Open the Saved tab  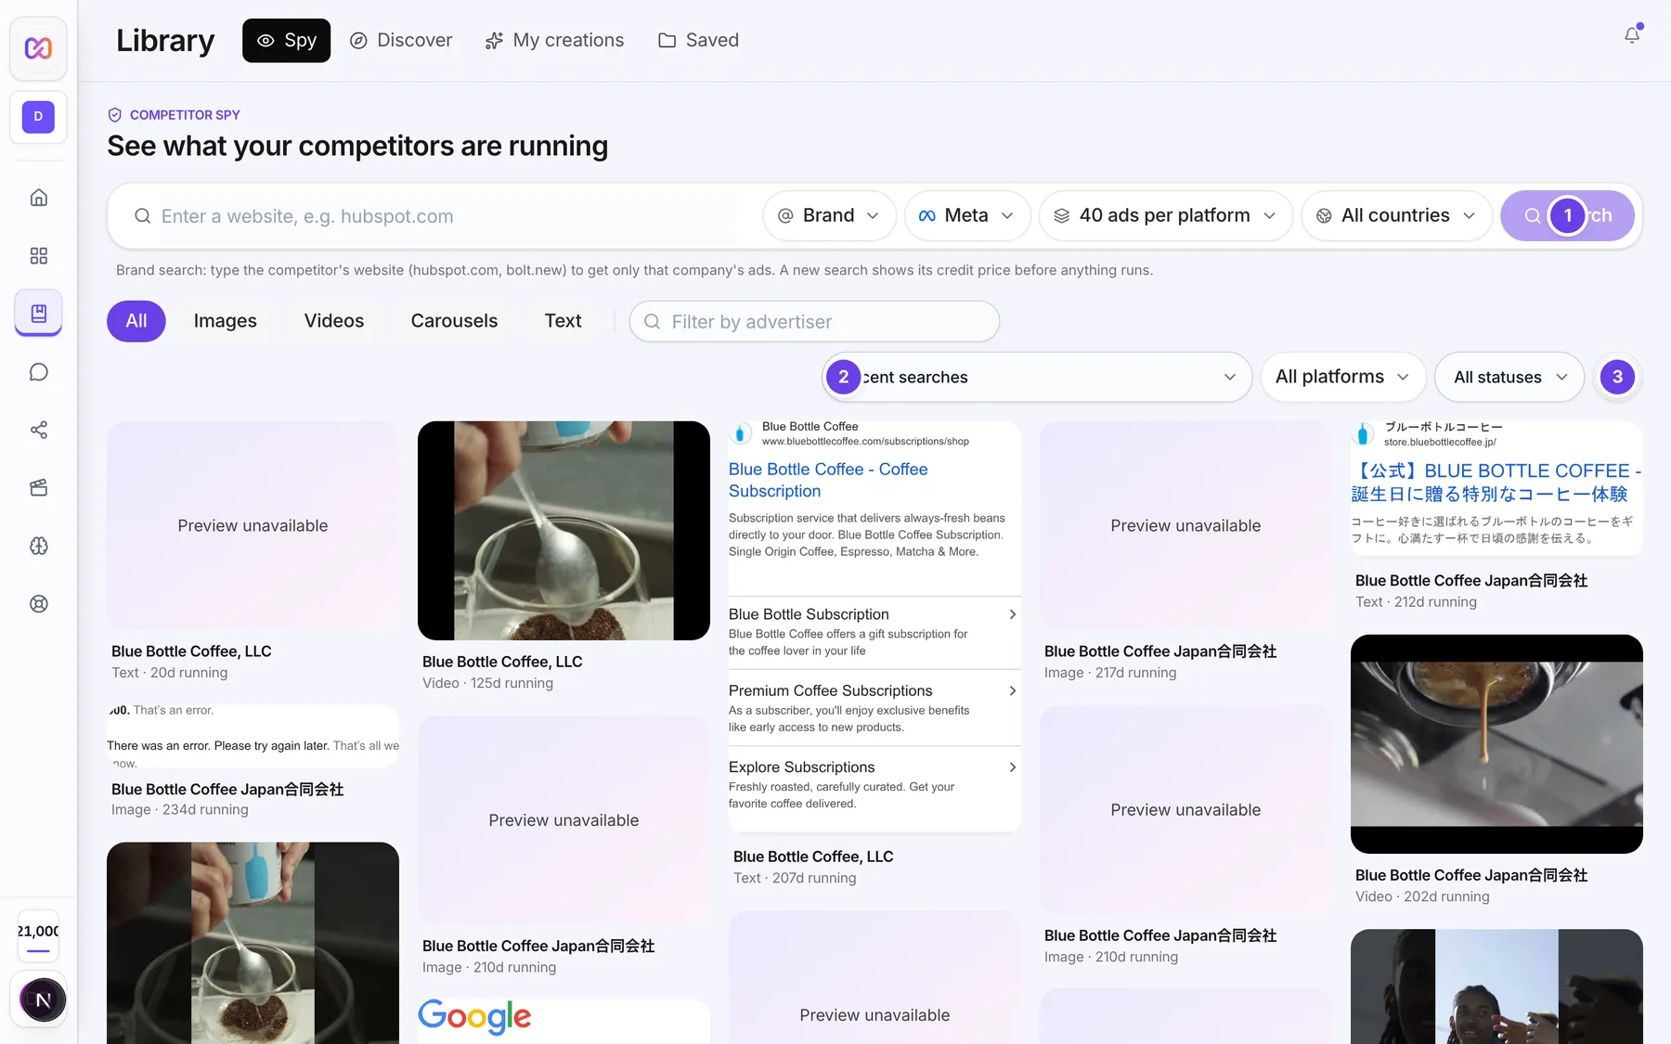[699, 40]
